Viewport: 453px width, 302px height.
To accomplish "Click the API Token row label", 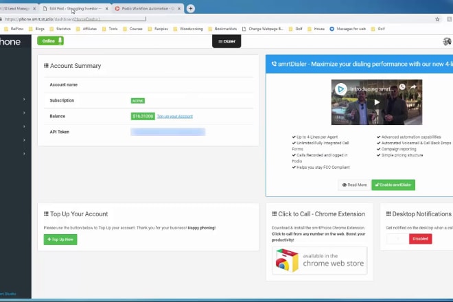I will click(59, 132).
